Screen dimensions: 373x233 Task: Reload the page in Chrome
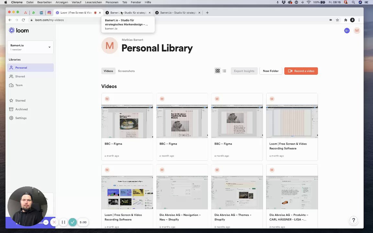23,20
